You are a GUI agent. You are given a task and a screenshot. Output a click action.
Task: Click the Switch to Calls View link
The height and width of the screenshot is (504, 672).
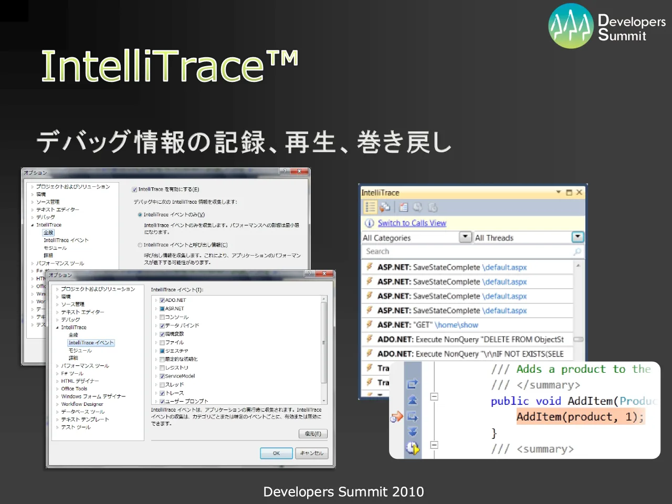pyautogui.click(x=412, y=223)
